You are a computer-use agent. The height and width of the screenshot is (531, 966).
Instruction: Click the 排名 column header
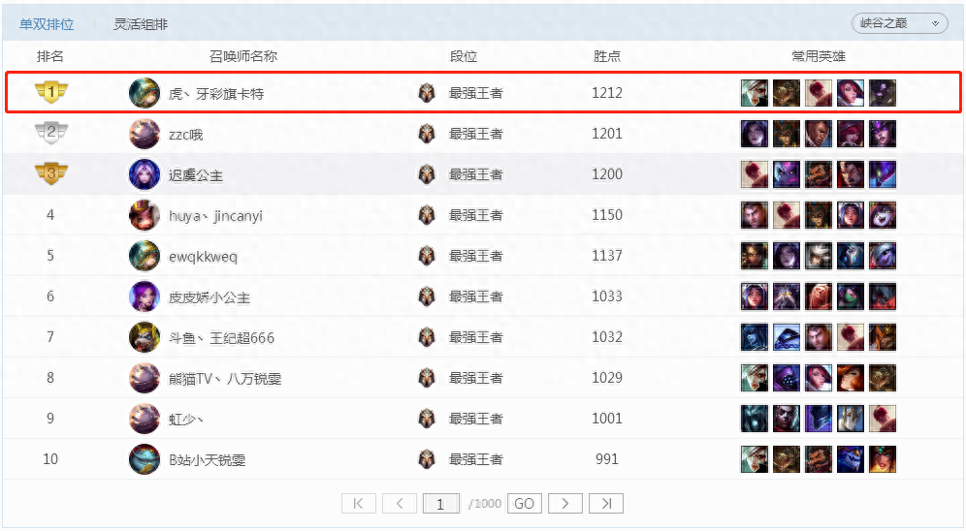click(49, 56)
